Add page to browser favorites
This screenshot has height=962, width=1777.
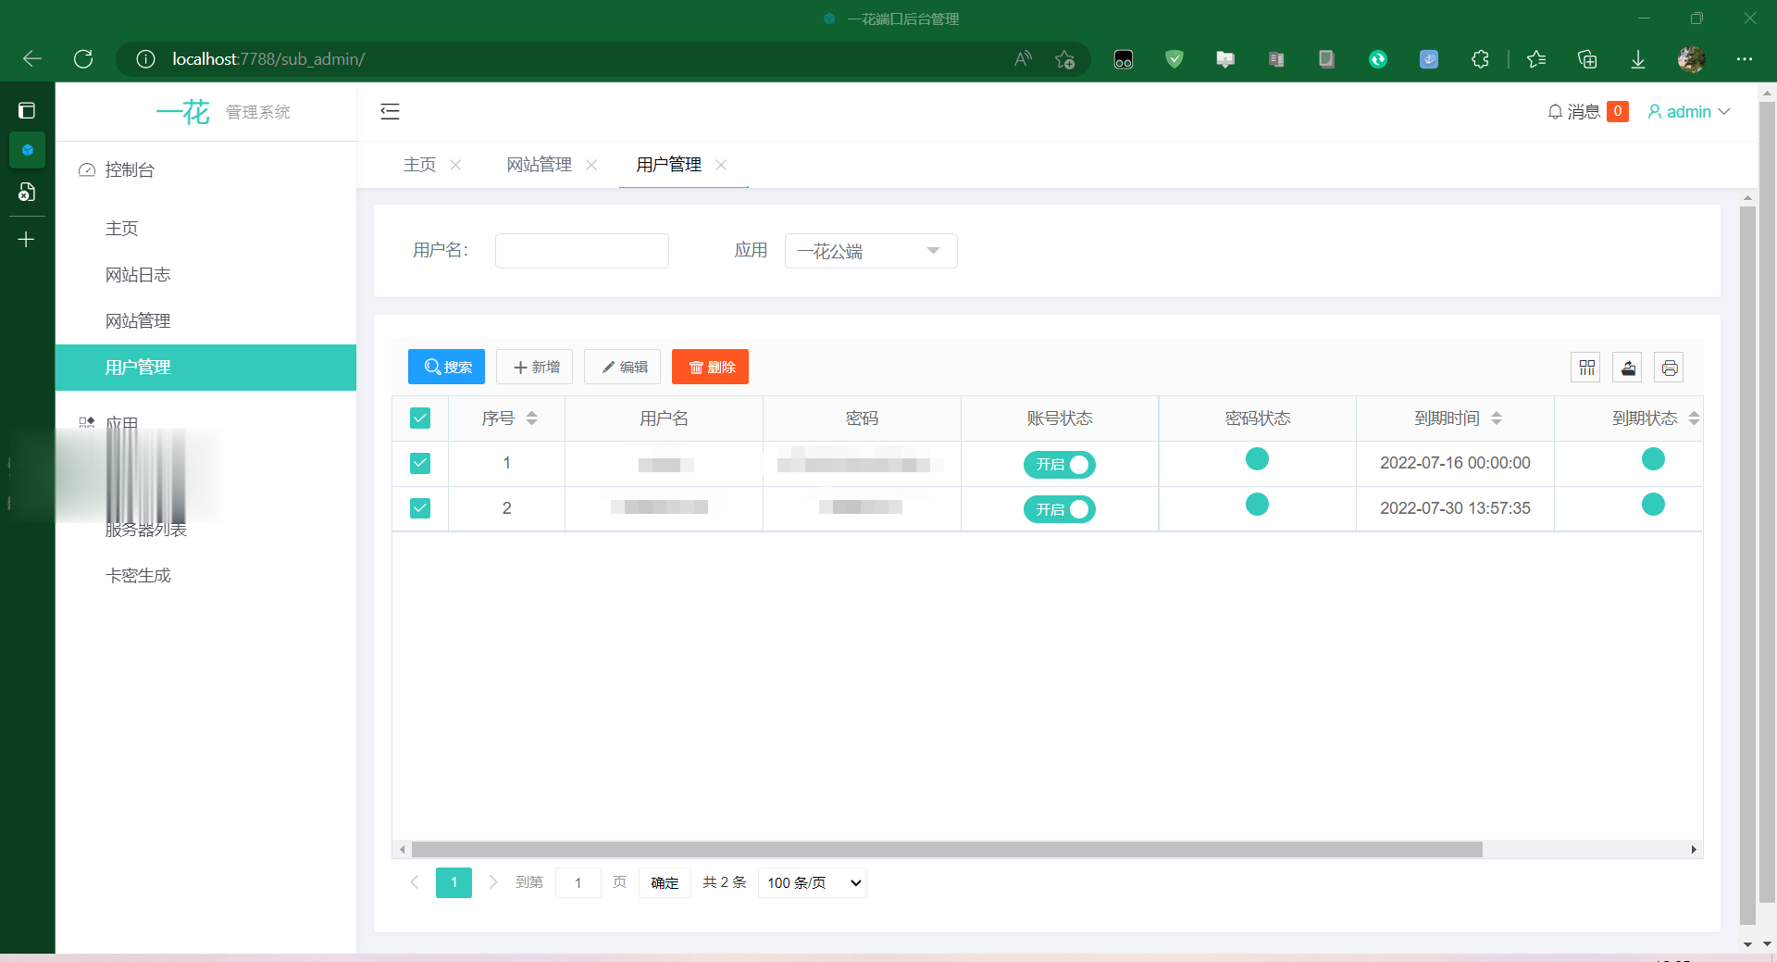point(1064,59)
